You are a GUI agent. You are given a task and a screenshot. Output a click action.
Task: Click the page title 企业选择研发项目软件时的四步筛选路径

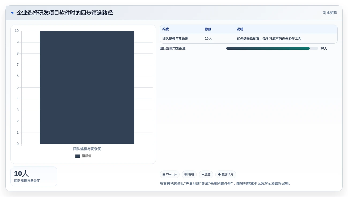[65, 13]
